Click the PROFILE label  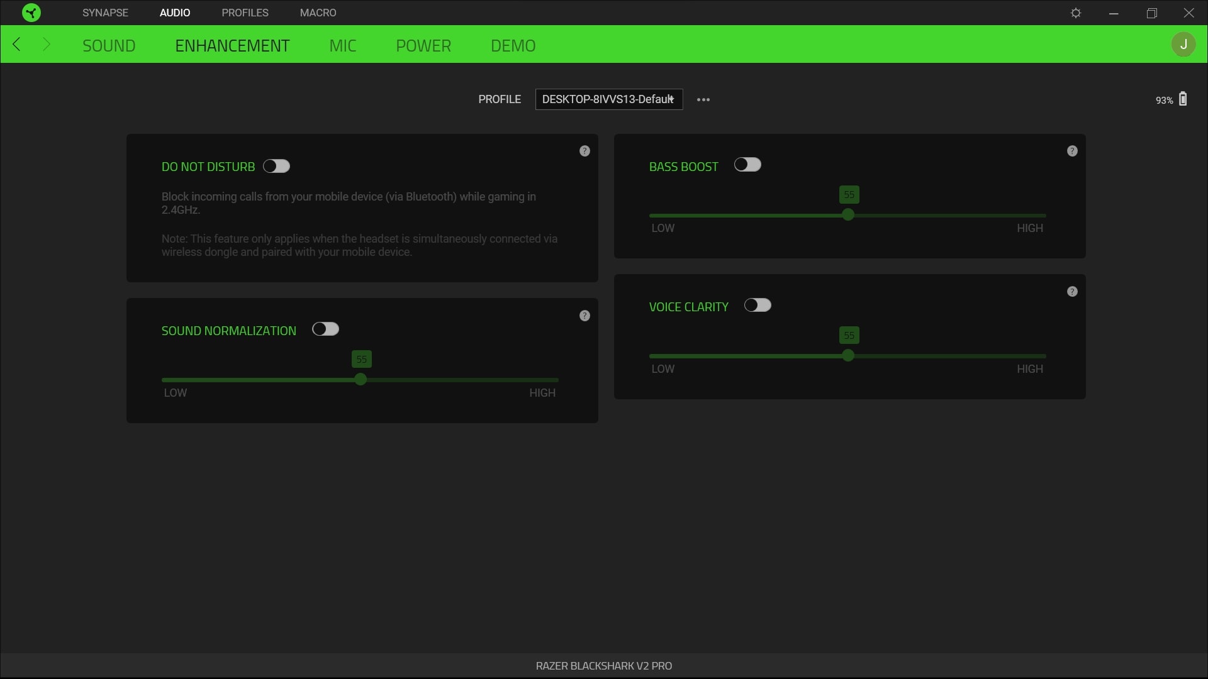(x=500, y=99)
